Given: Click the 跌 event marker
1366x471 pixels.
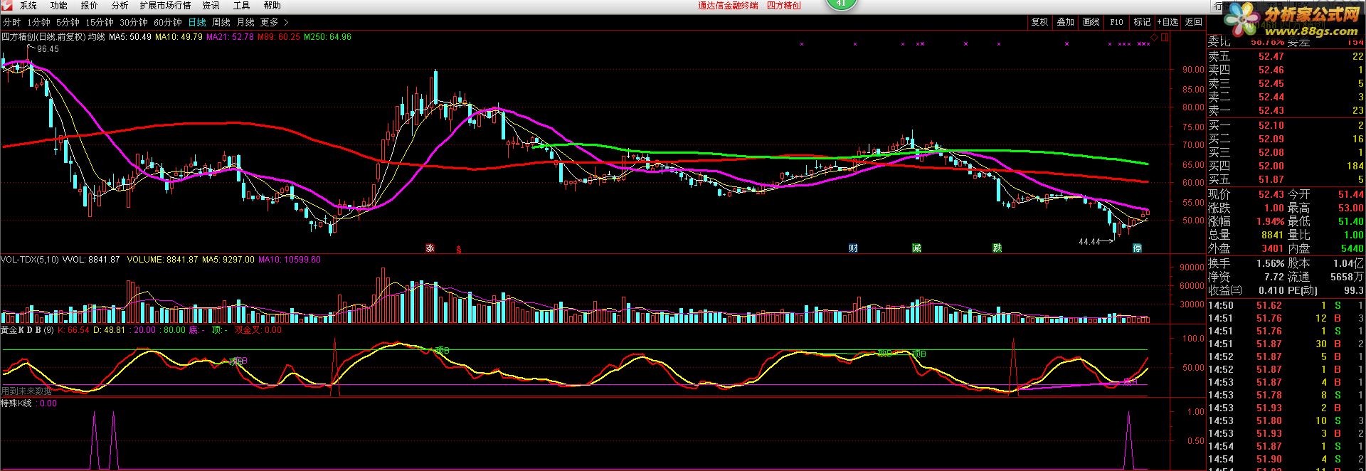Looking at the screenshot, I should pos(997,248).
